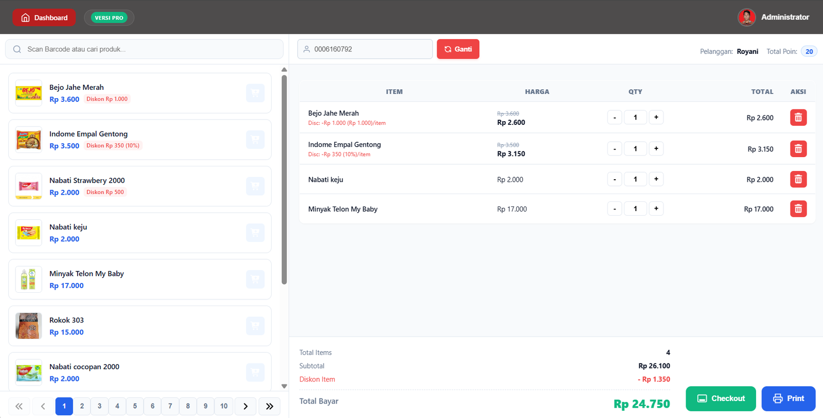Click the customer ID field 0006160792
Image resolution: width=823 pixels, height=418 pixels.
365,49
